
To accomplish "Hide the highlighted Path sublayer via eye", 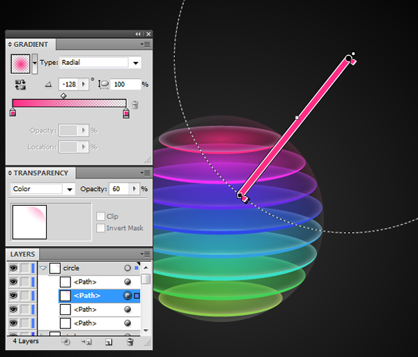I will tap(14, 296).
